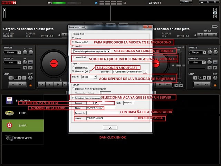Confirm broadcast settings with OK

pyautogui.click(x=110, y=128)
